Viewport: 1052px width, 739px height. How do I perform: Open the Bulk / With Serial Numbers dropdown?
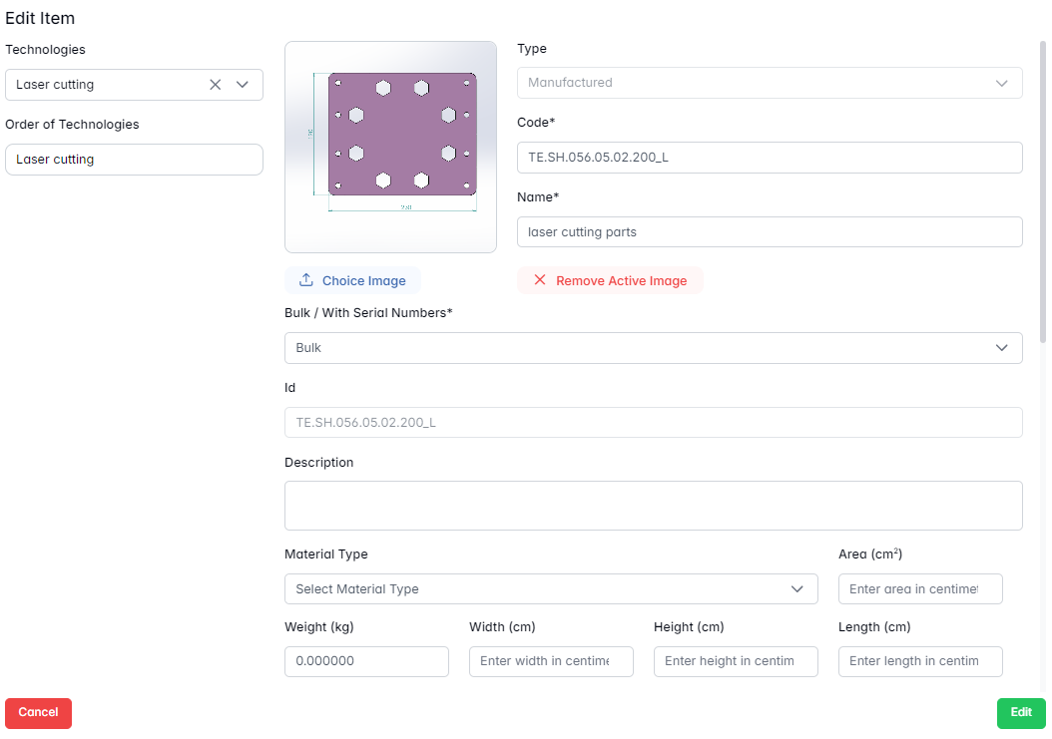coord(653,348)
